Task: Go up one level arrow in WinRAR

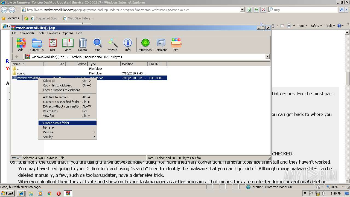Action: pyautogui.click(x=17, y=57)
